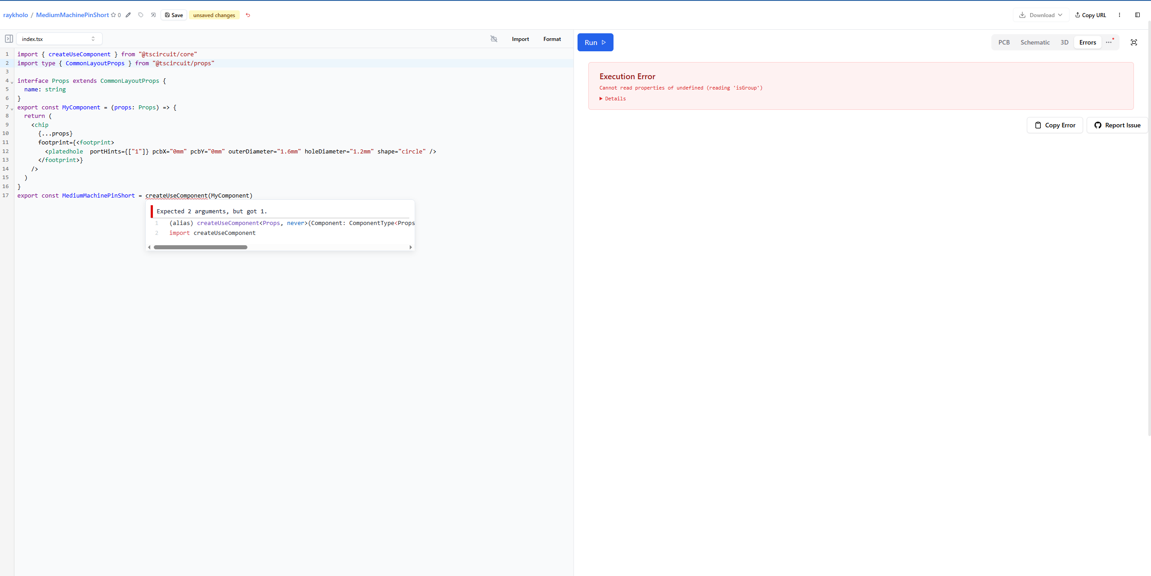Open the index.tsx file selector dropdown
The width and height of the screenshot is (1151, 576).
pyautogui.click(x=59, y=39)
